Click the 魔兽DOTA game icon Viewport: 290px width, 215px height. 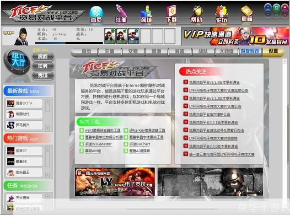pos(11,103)
